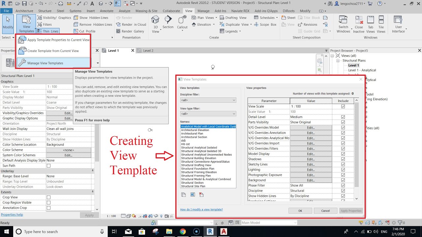This screenshot has width=422, height=237.
Task: Open the User Interface options
Action: tap(399, 24)
